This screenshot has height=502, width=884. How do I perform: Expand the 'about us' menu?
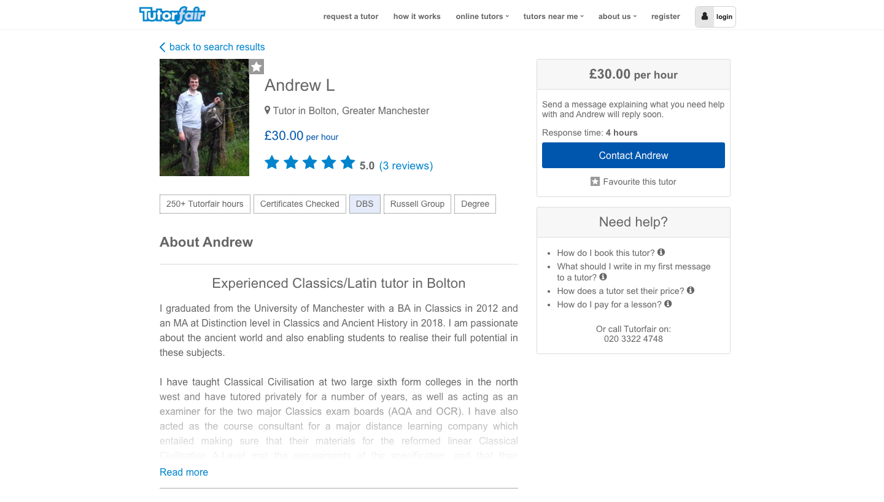pyautogui.click(x=617, y=17)
